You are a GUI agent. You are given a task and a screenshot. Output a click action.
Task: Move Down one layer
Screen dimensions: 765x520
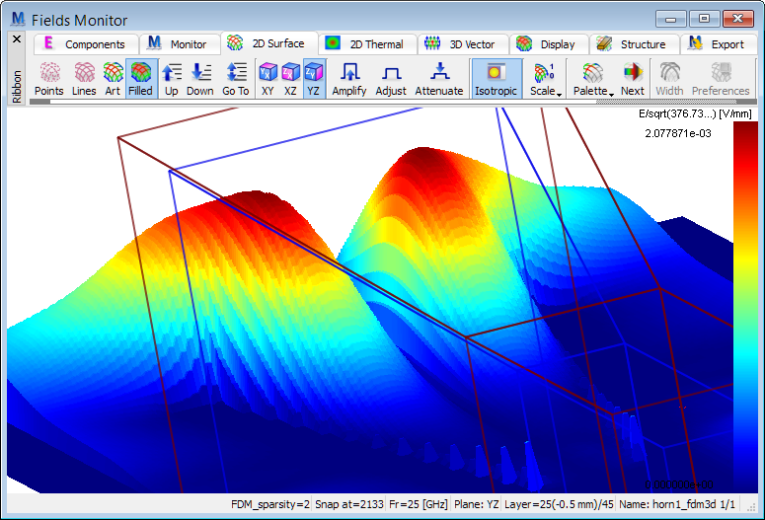[199, 78]
